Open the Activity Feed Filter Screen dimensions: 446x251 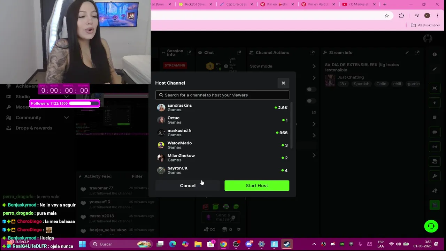(x=137, y=176)
